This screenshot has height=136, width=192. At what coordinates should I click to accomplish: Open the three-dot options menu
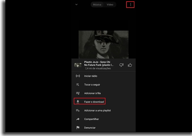coord(131,4)
